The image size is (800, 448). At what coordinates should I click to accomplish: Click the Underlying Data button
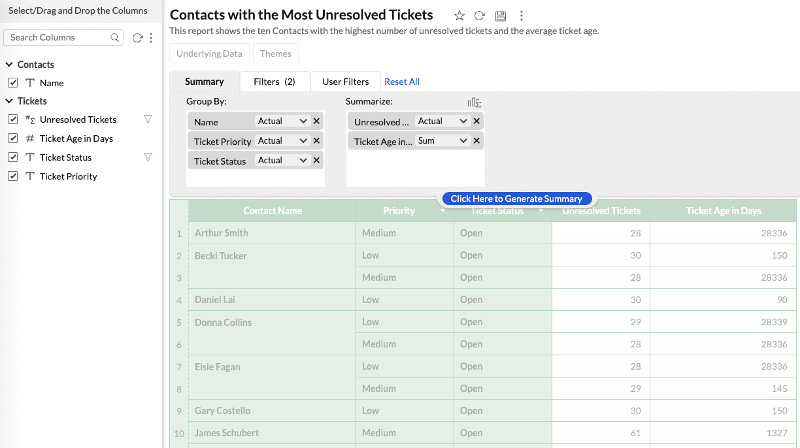(209, 54)
